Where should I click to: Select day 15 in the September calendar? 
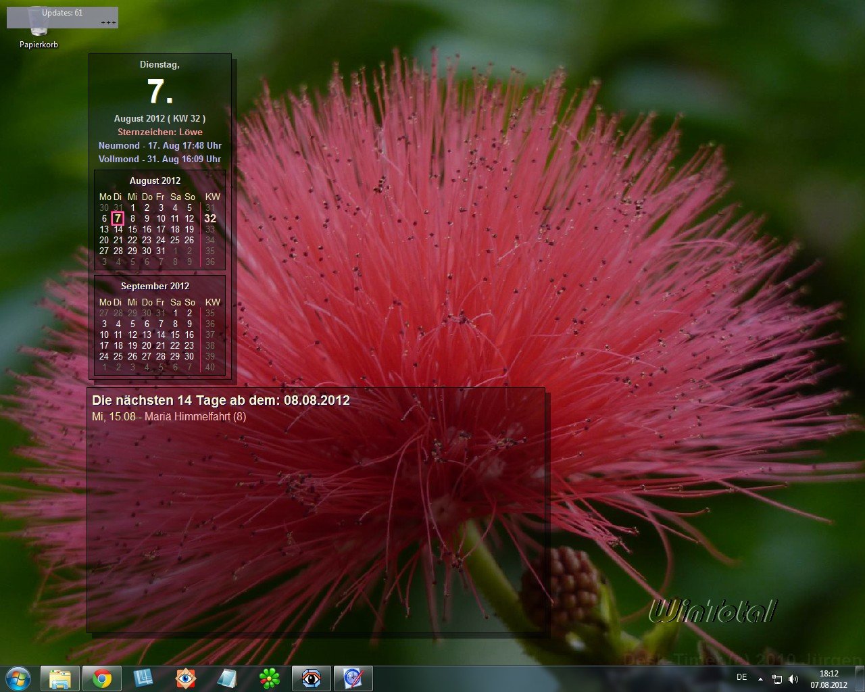pyautogui.click(x=175, y=335)
